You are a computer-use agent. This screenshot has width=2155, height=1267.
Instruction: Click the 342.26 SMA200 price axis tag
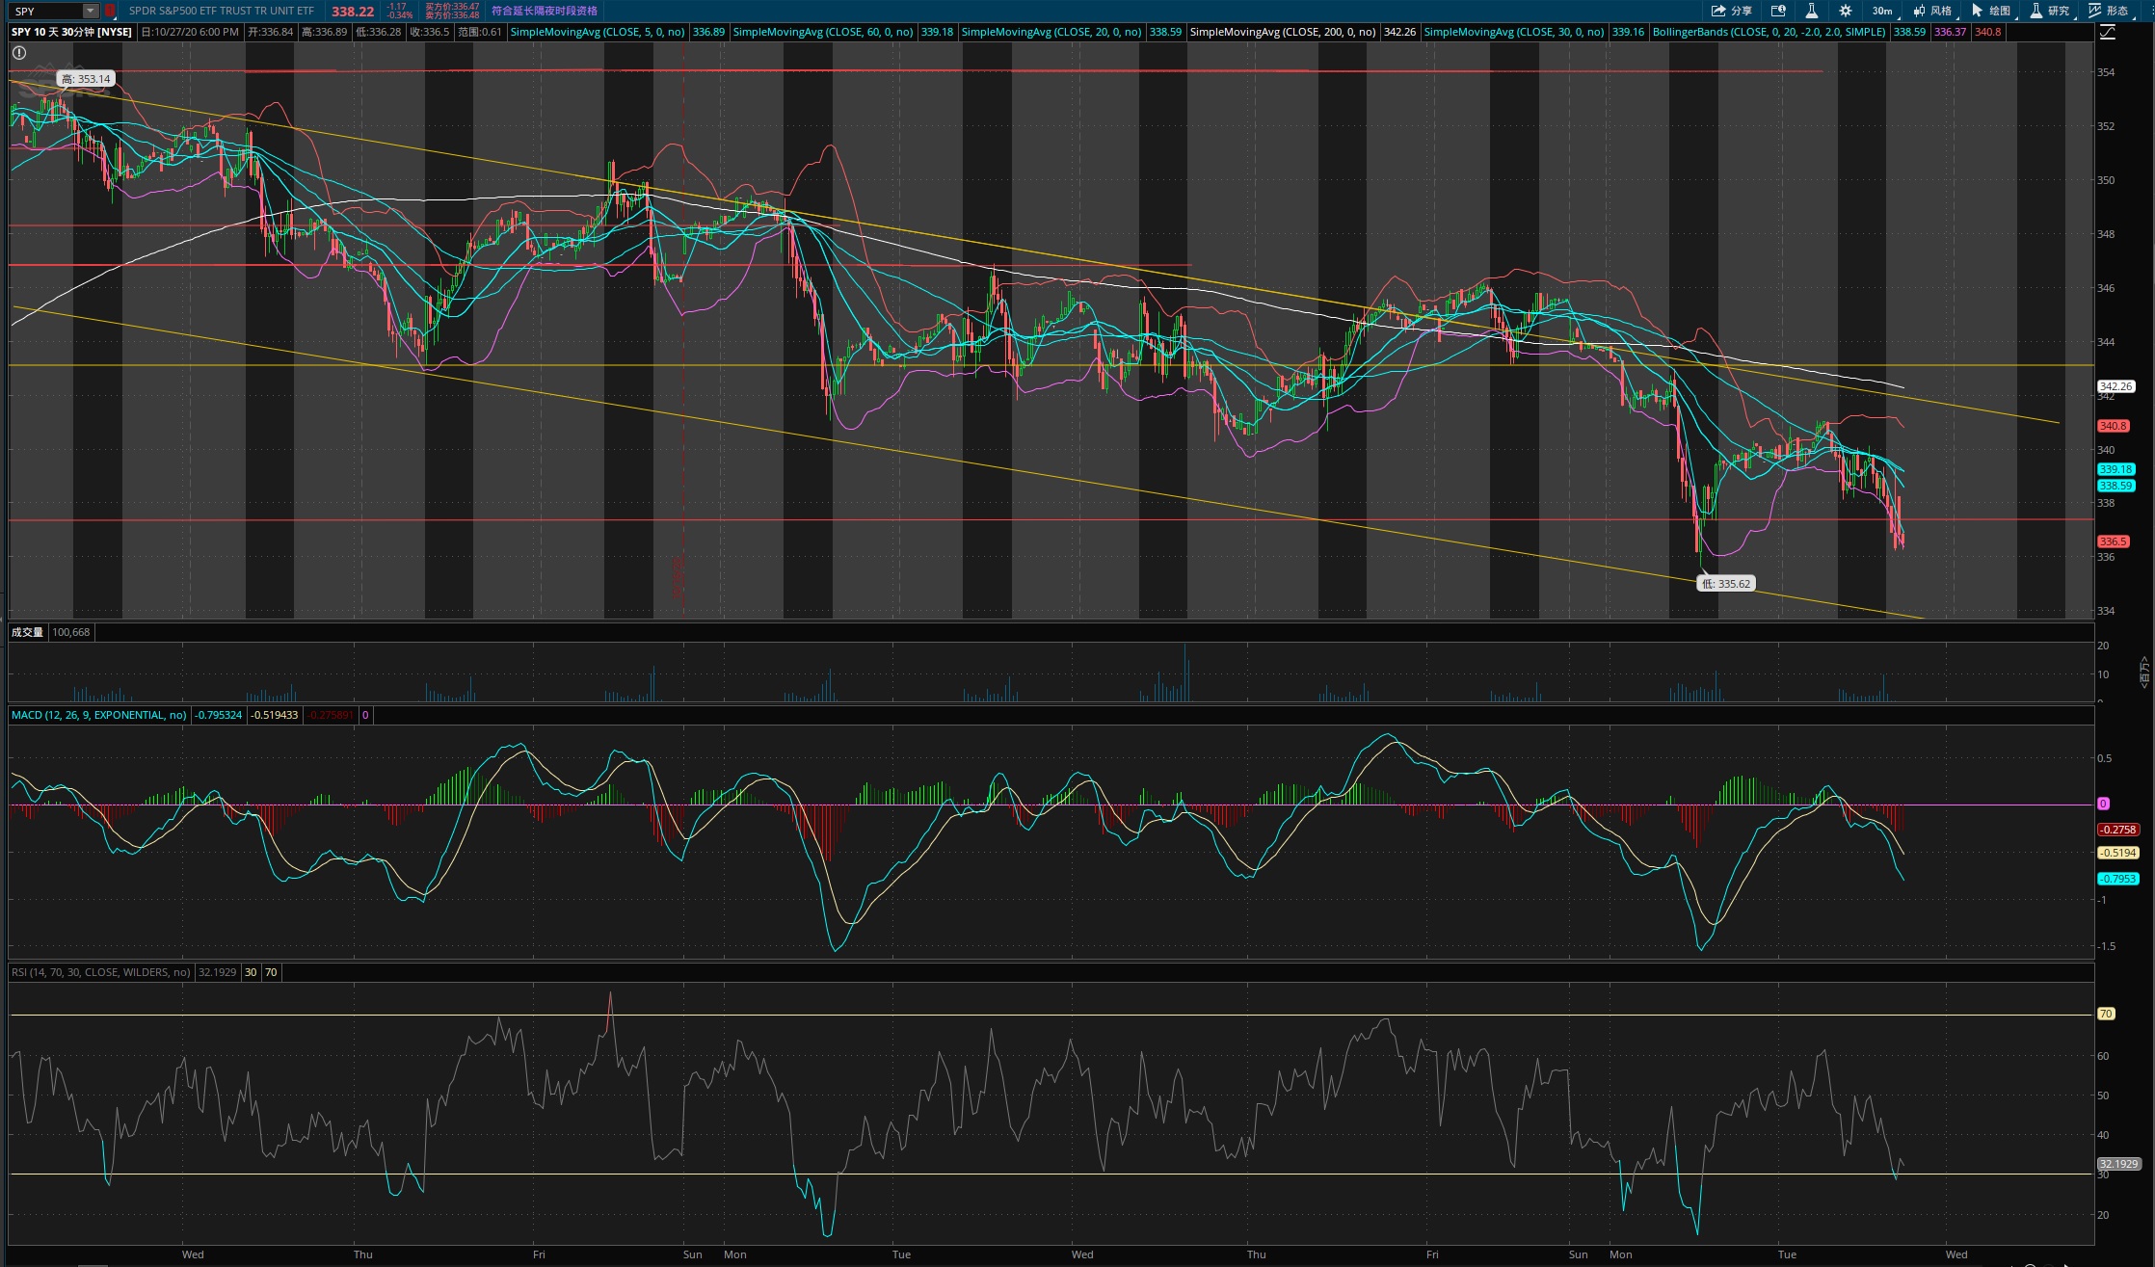[2115, 386]
